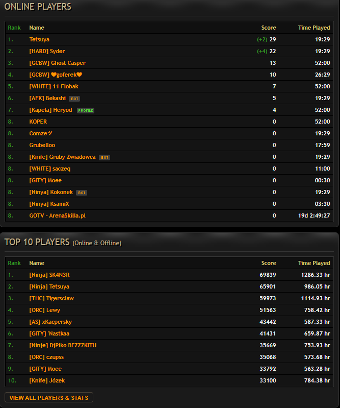
Task: Click View All Players & Stats button
Action: tap(49, 397)
